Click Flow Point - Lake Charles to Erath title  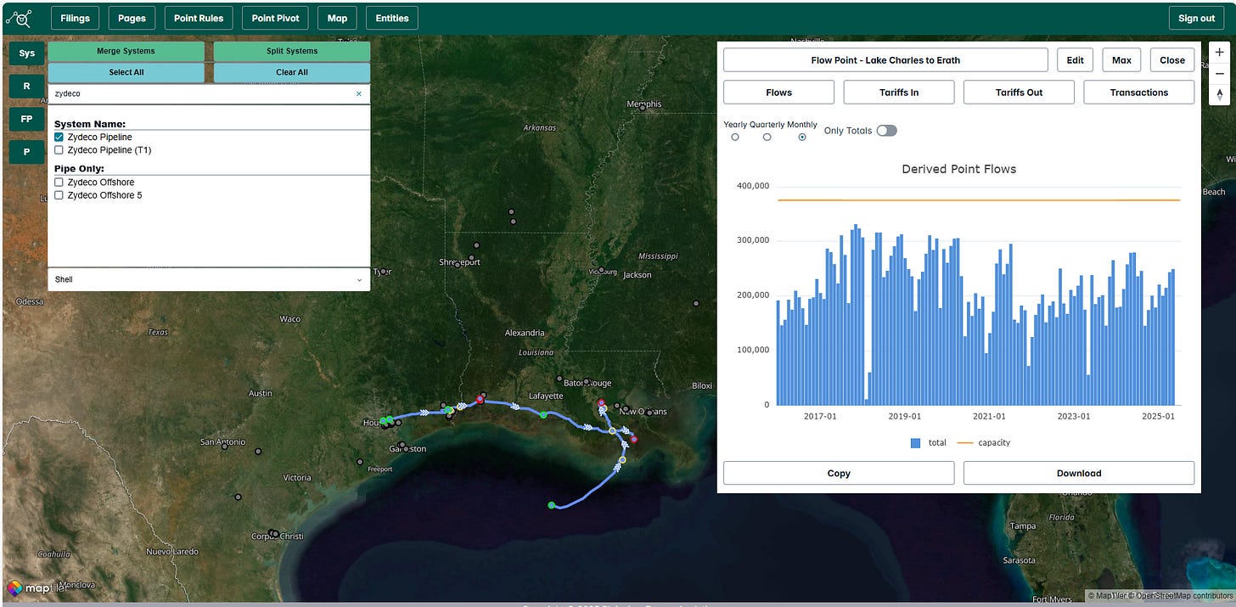[x=885, y=60]
